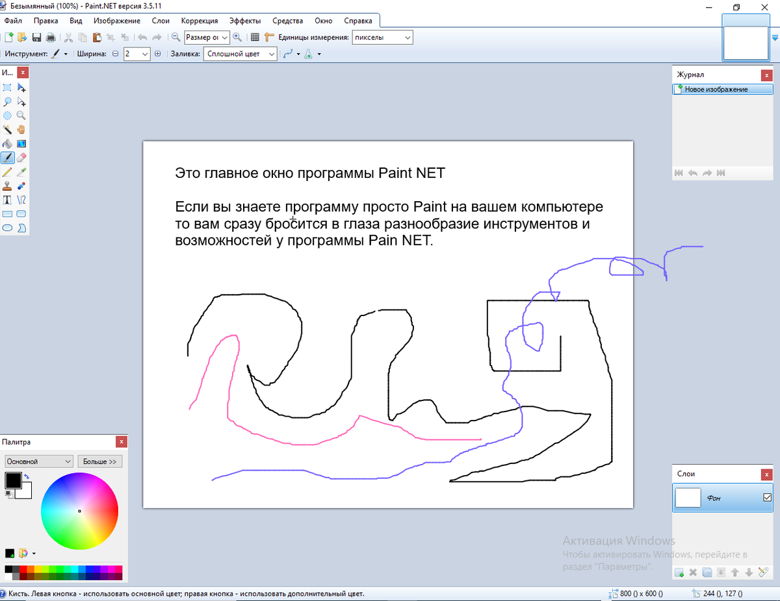Select the Gradient tool
The width and height of the screenshot is (780, 601).
(x=21, y=143)
